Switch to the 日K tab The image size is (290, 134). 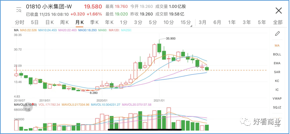[49, 22]
